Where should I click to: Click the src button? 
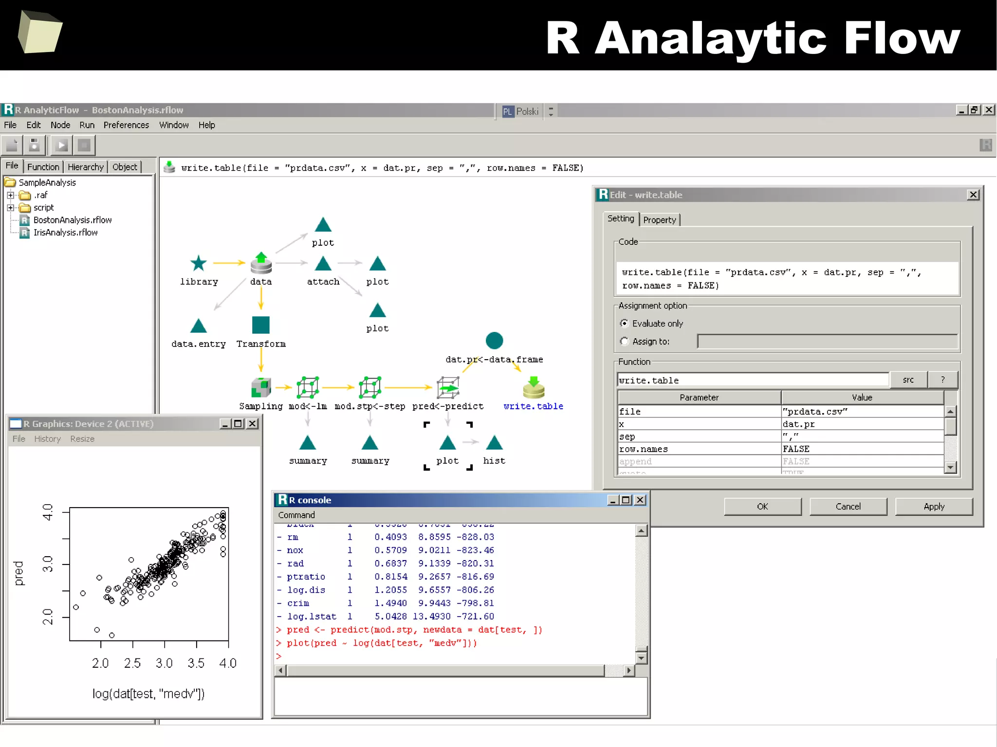coord(908,380)
